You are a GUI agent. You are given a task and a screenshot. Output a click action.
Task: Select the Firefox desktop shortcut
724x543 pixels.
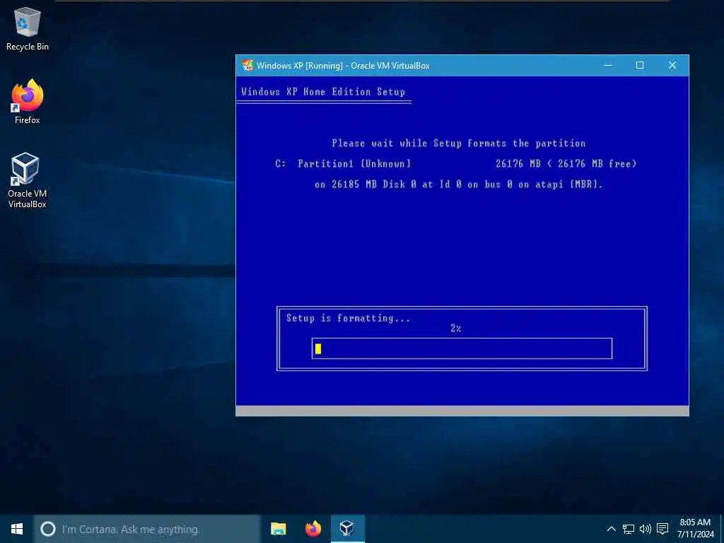pyautogui.click(x=28, y=102)
